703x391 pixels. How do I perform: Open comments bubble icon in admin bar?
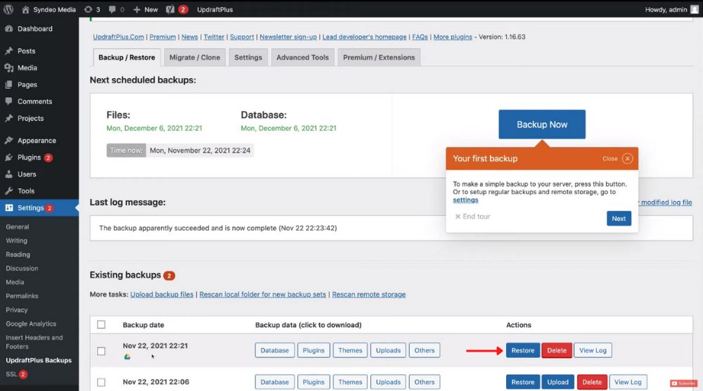pyautogui.click(x=112, y=9)
